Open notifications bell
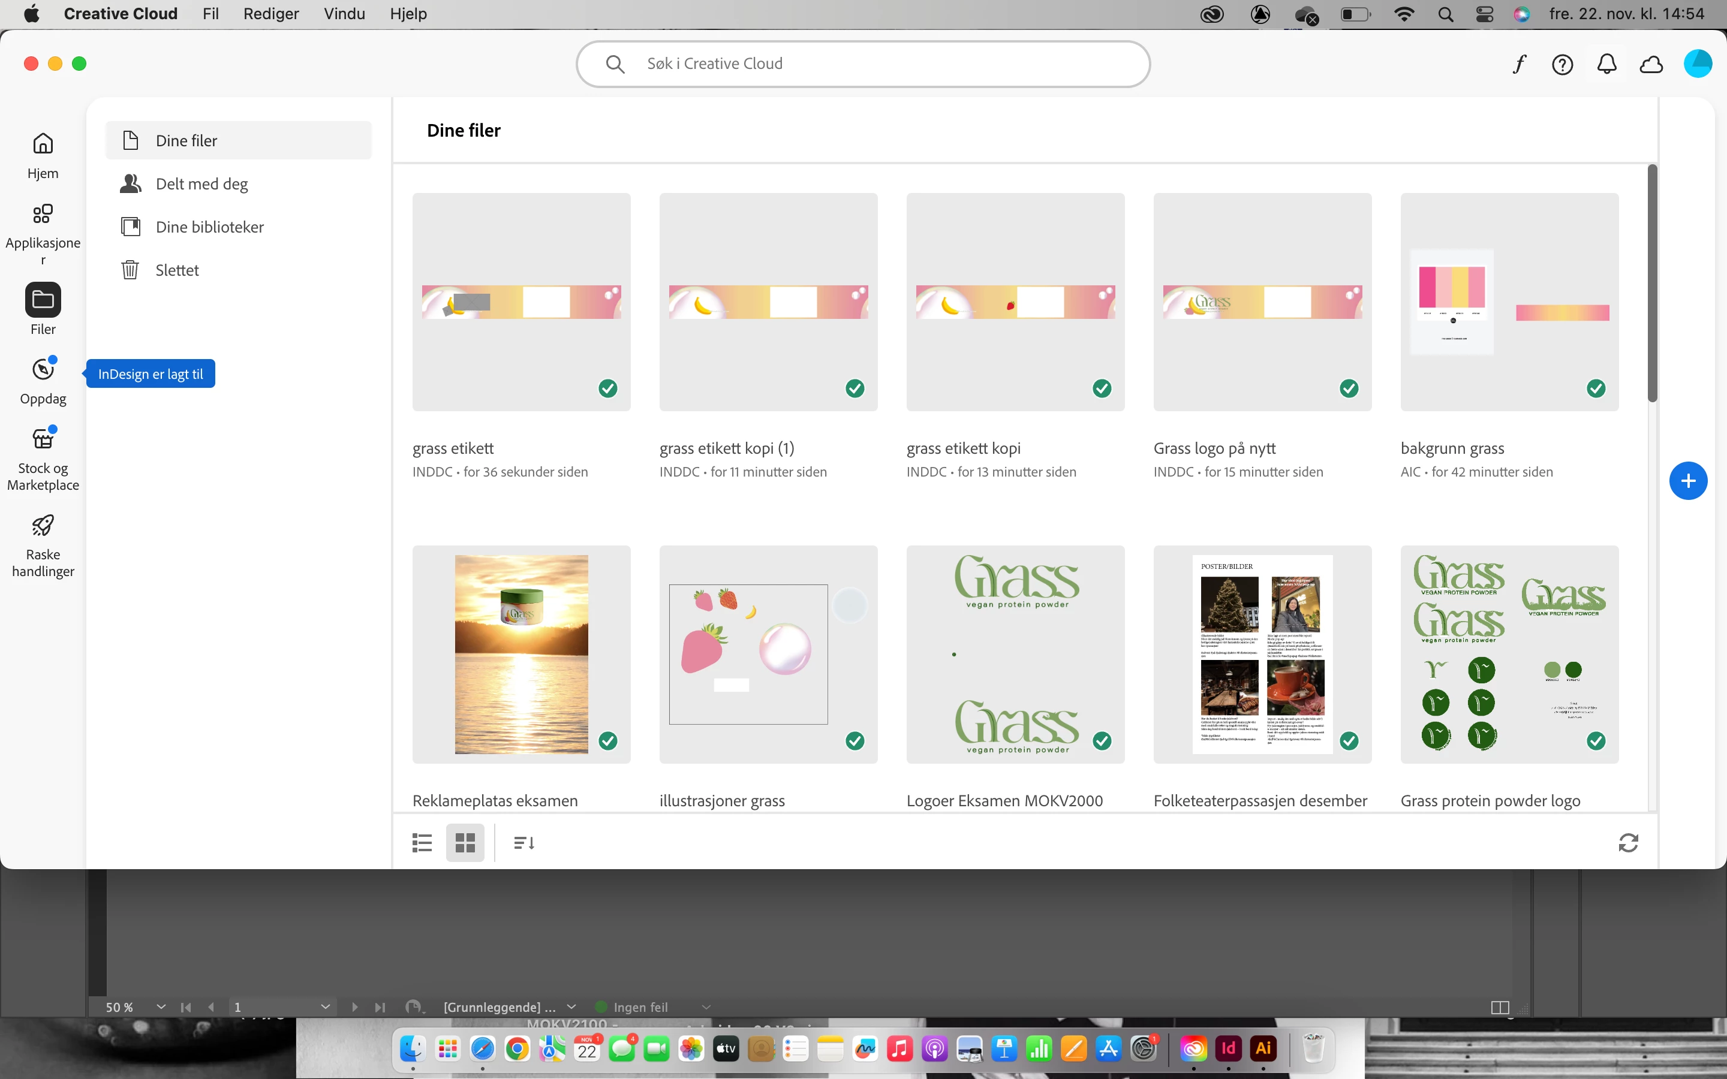Screen dimensions: 1727x1079 pyautogui.click(x=1606, y=64)
